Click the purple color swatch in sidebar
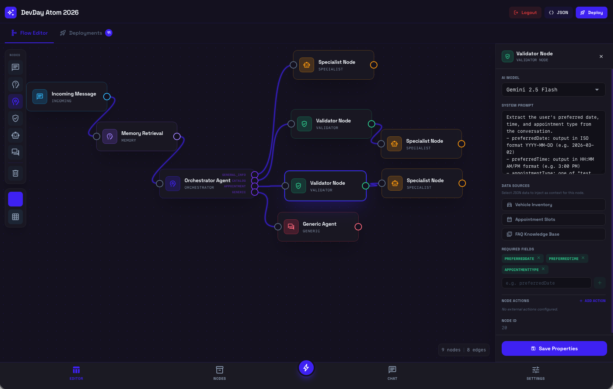 (x=15, y=199)
